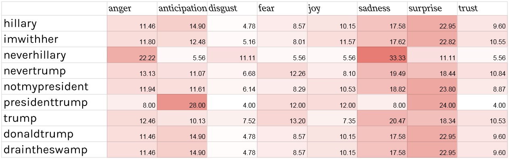Screen dimensions: 509x159
Task: Select notmypresident surprise cell 23.80
Action: point(432,87)
